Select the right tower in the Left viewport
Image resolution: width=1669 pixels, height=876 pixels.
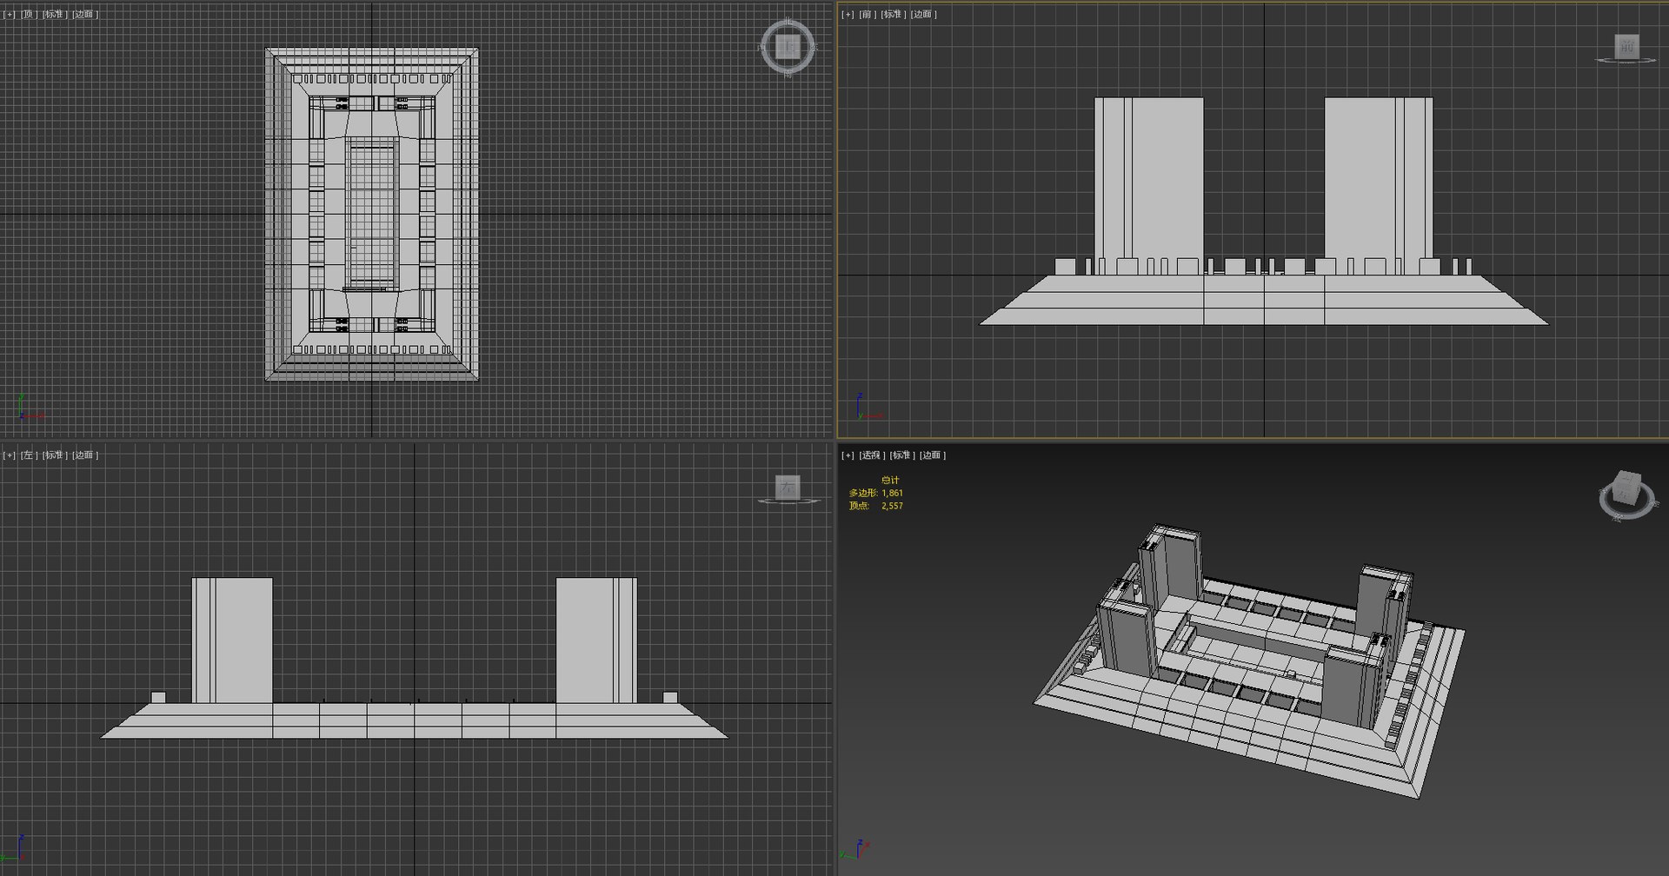pyautogui.click(x=596, y=640)
